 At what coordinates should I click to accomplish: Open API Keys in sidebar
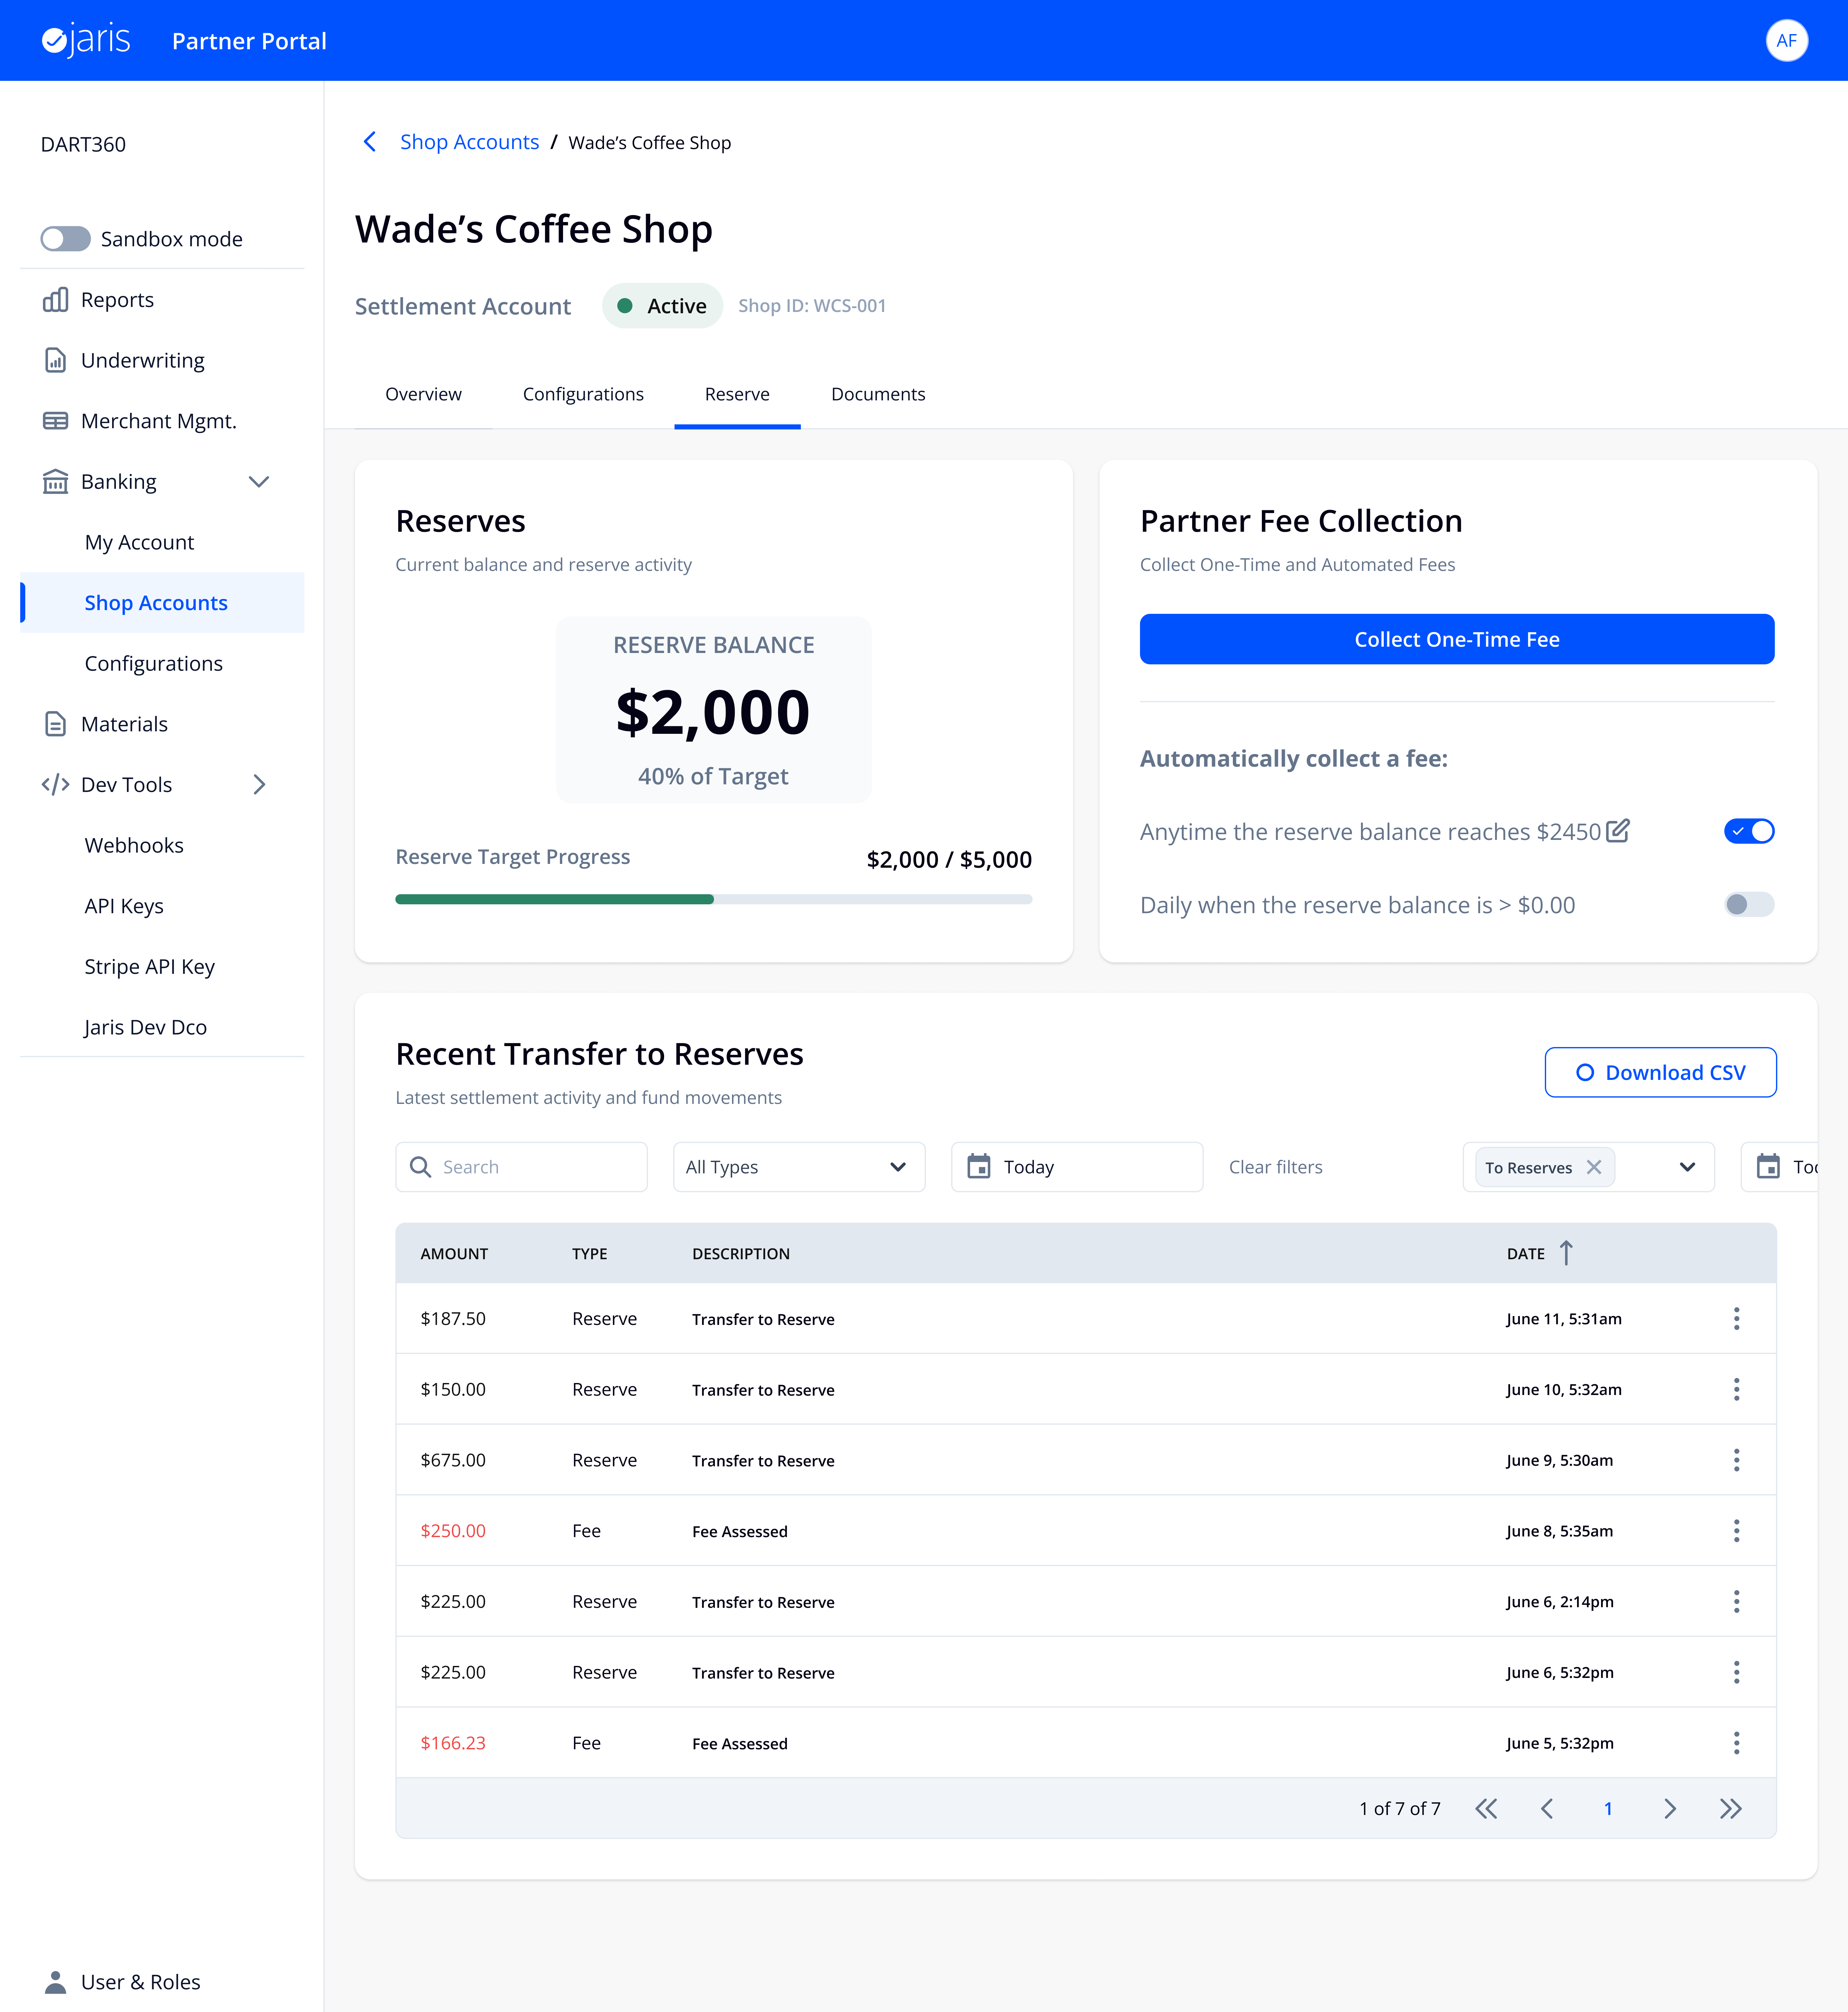point(124,906)
